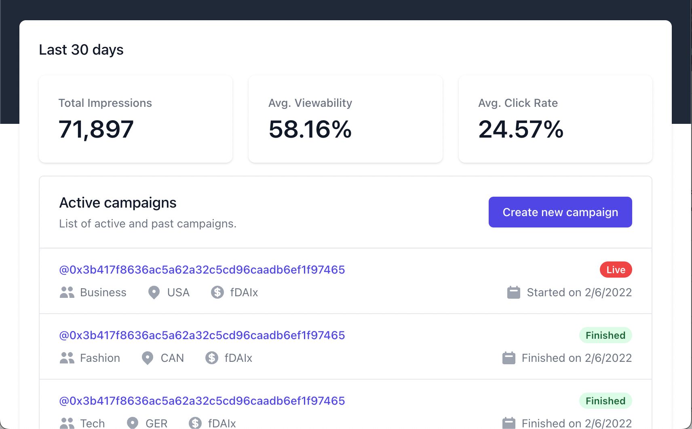Click Finished badge on Tech campaign

605,401
